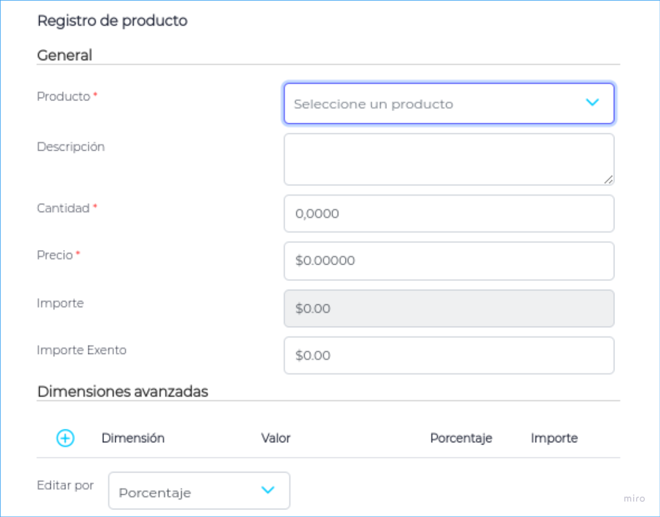
Task: Click into the Cantidad field showing 0,0000
Action: (x=448, y=214)
